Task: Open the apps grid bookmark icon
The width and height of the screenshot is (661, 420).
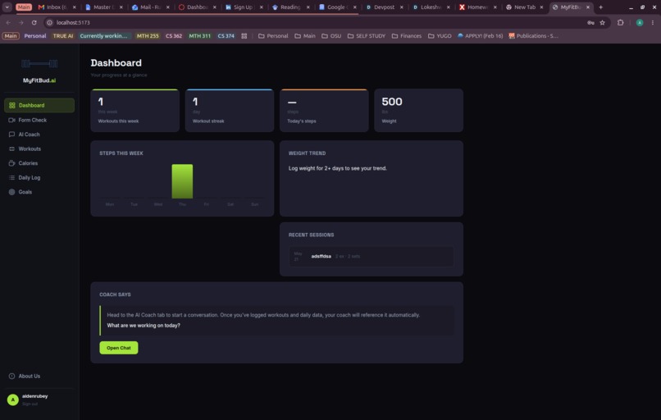Action: 244,36
